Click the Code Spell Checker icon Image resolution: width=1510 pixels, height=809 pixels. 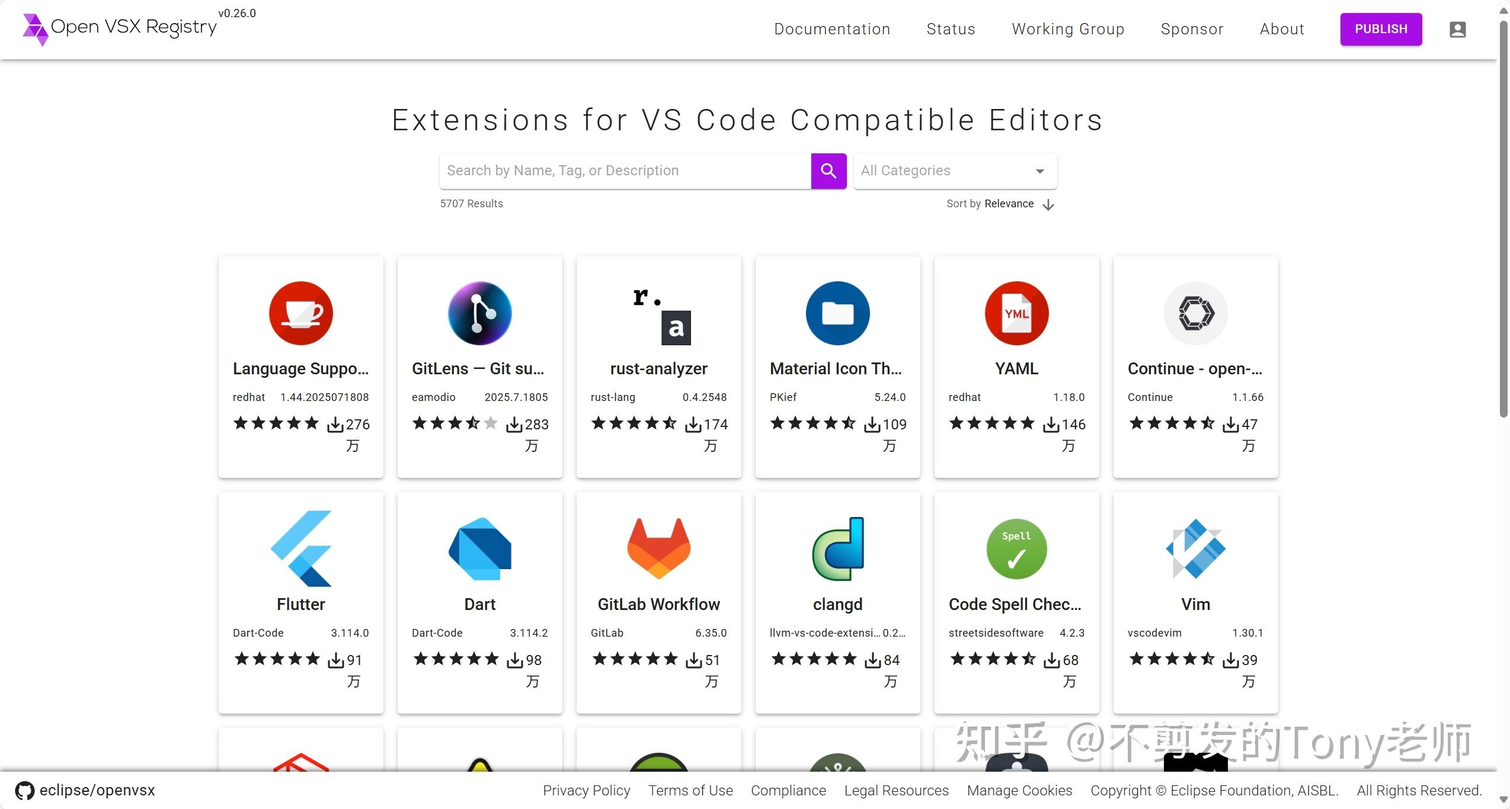(x=1016, y=548)
